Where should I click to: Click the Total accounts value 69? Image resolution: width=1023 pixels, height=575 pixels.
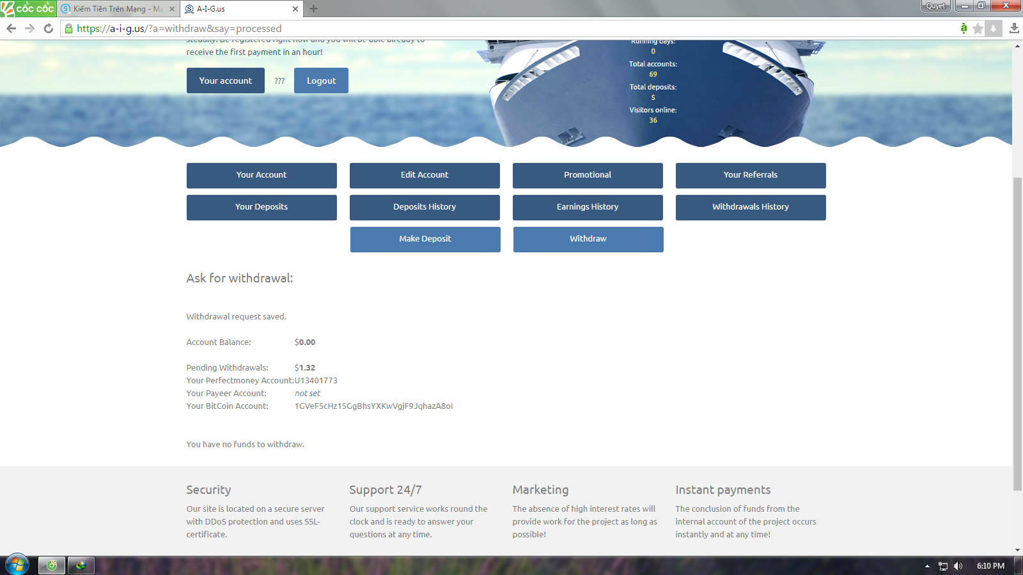pos(653,74)
